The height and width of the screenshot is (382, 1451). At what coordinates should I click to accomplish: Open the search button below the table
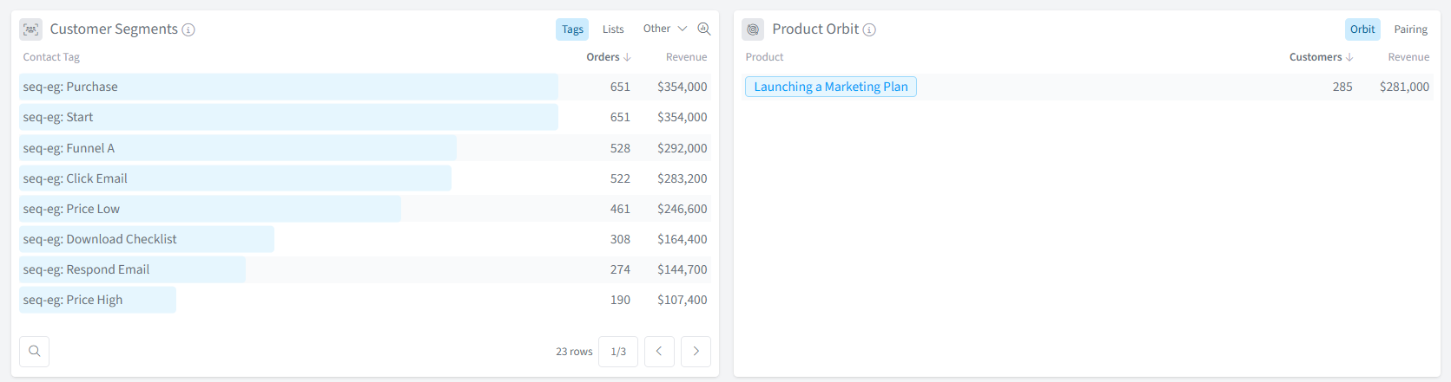(x=35, y=351)
